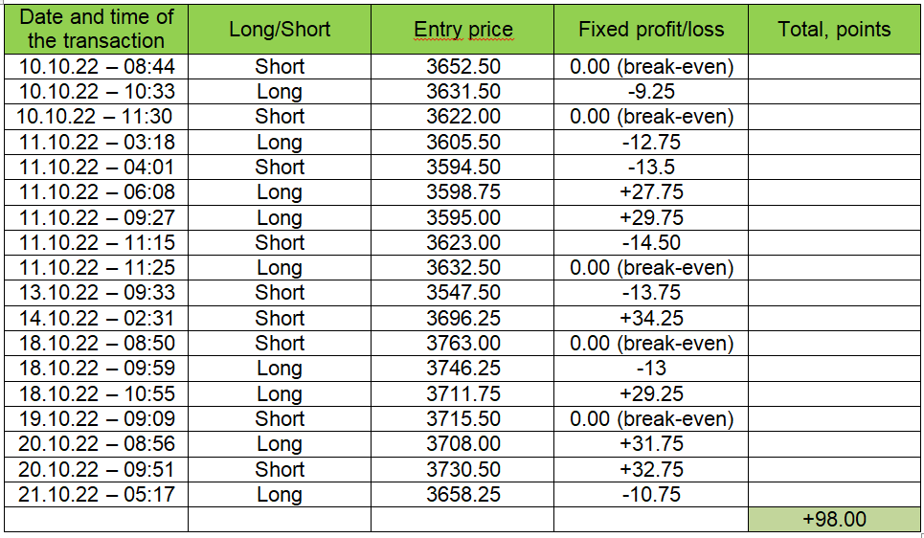
Task: Select the 11.10.22 – 06:08 date cell
Action: (x=96, y=192)
